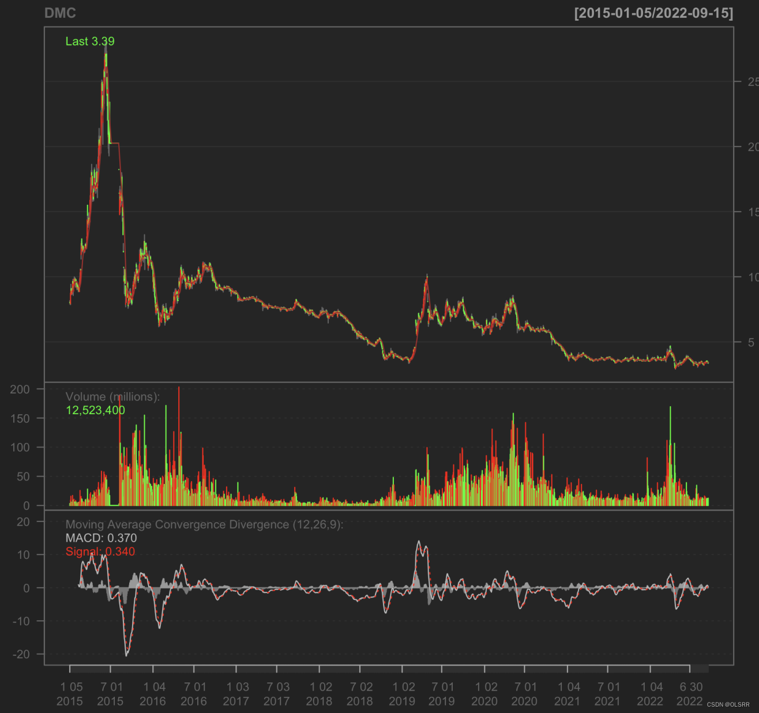Click the '7 01 2021' date axis label

[x=608, y=694]
